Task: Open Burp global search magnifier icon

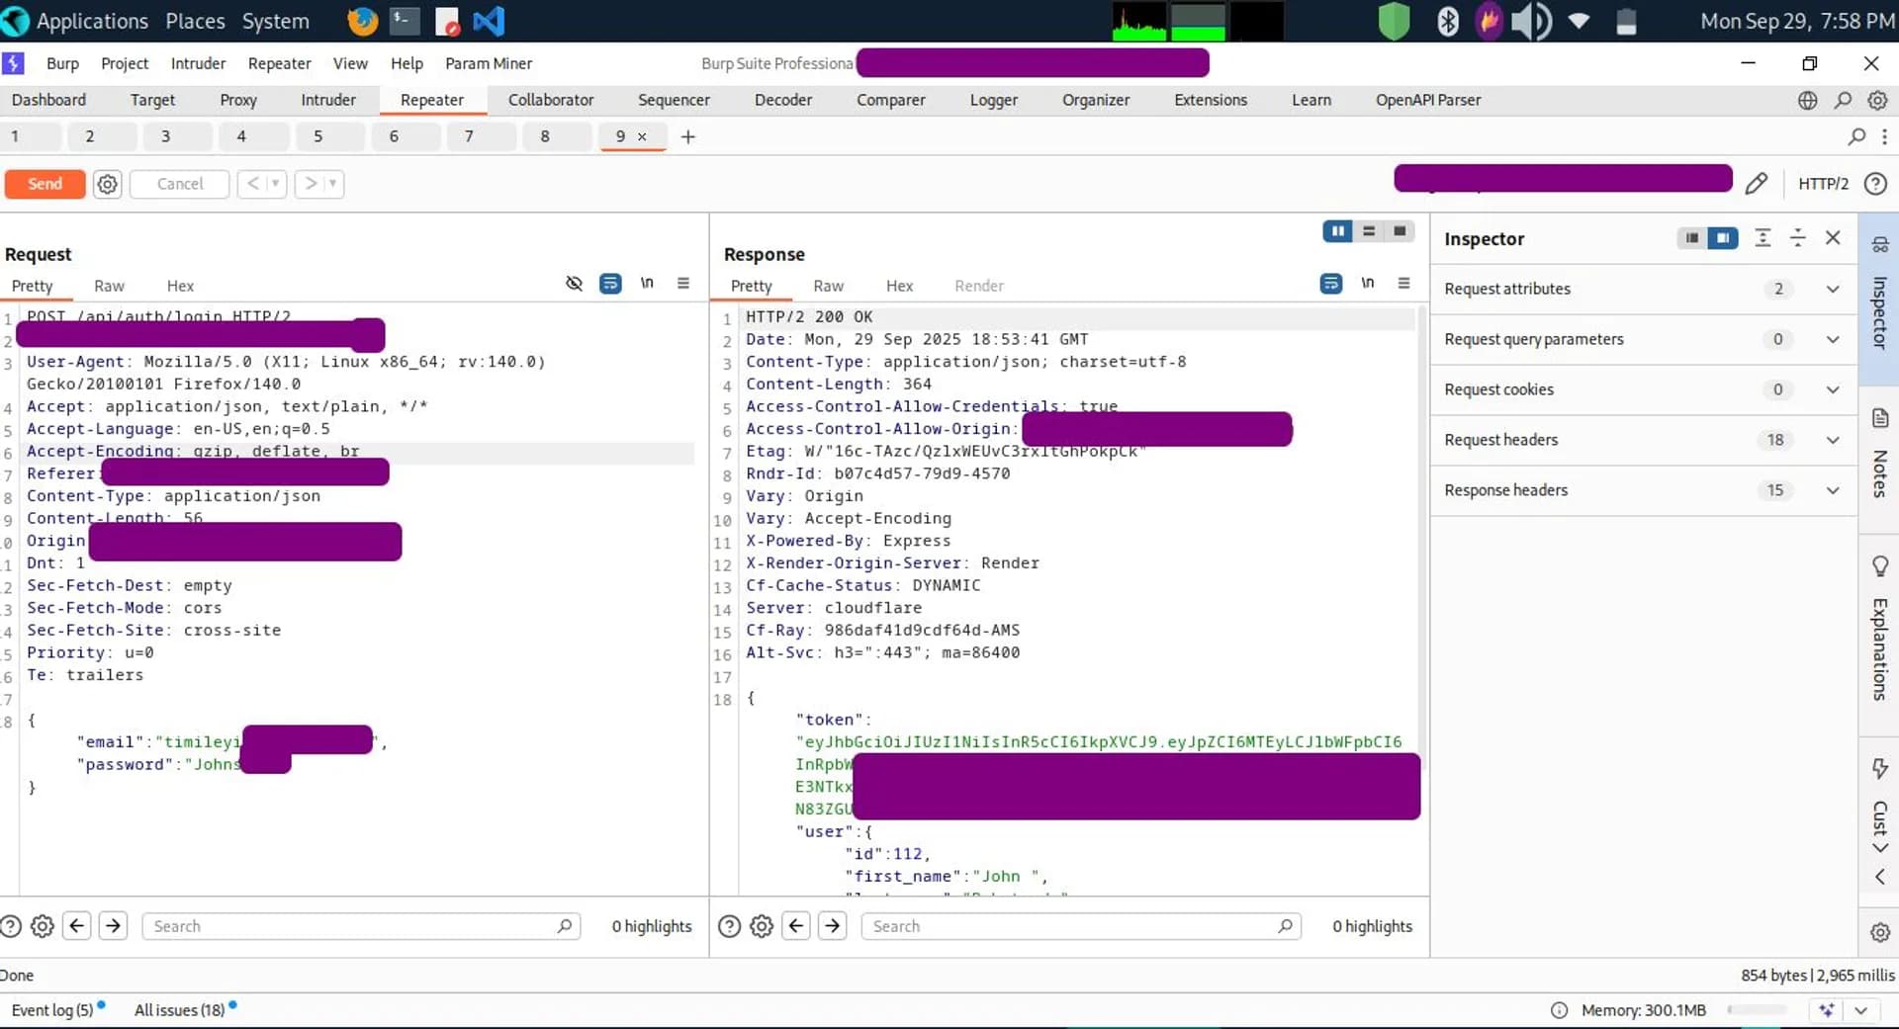Action: coord(1843,100)
